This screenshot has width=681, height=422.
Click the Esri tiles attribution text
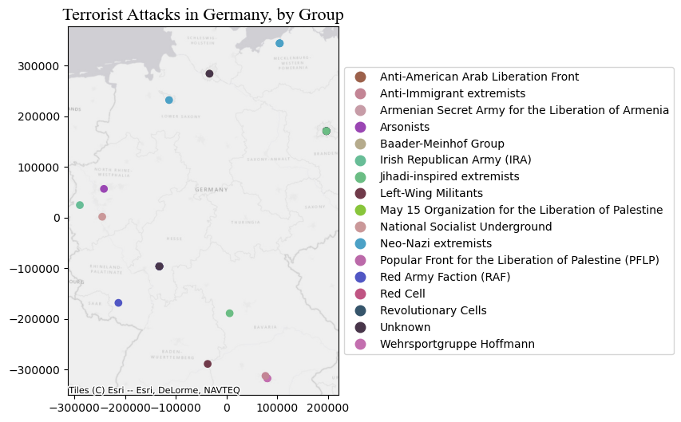tap(154, 390)
